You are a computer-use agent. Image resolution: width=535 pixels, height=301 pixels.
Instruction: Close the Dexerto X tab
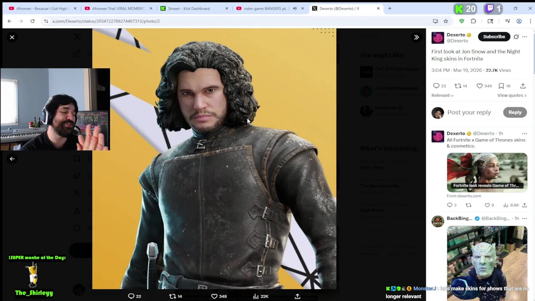tap(378, 8)
